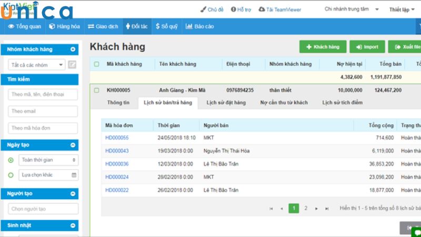
Task: Click Tải TeamViewer download link
Action: pyautogui.click(x=280, y=9)
